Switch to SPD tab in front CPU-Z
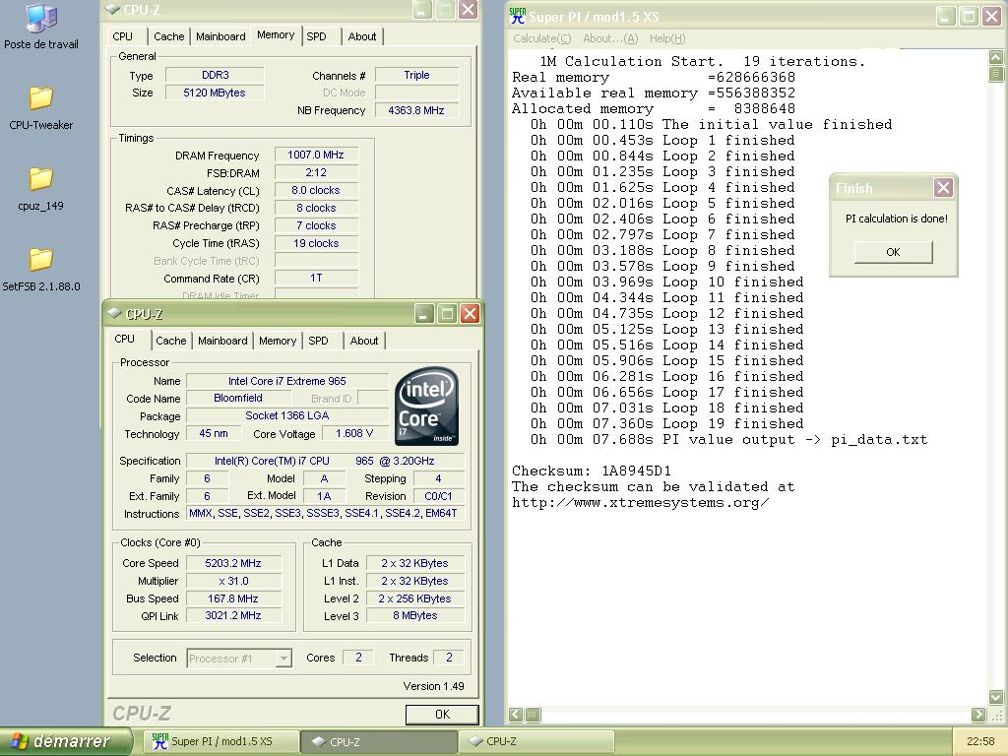 point(318,341)
